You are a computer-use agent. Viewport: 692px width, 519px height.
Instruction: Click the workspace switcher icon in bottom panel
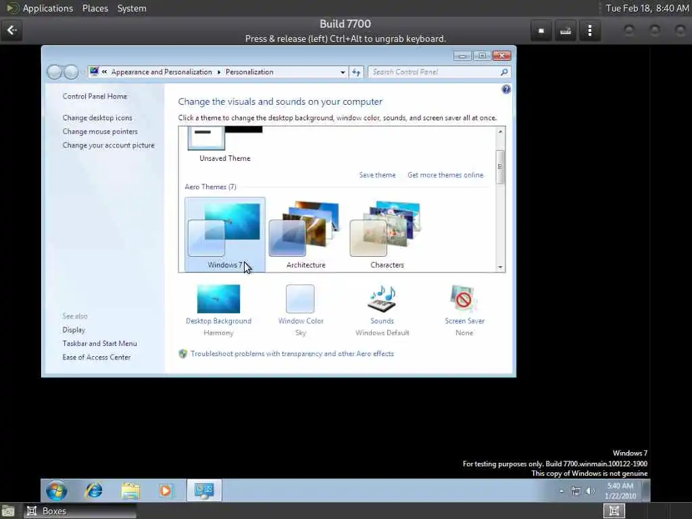pyautogui.click(x=614, y=511)
